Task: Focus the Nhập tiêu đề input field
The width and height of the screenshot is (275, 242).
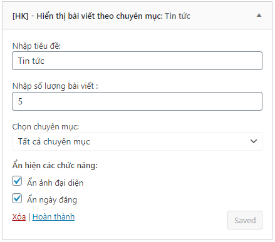Action: [x=137, y=61]
